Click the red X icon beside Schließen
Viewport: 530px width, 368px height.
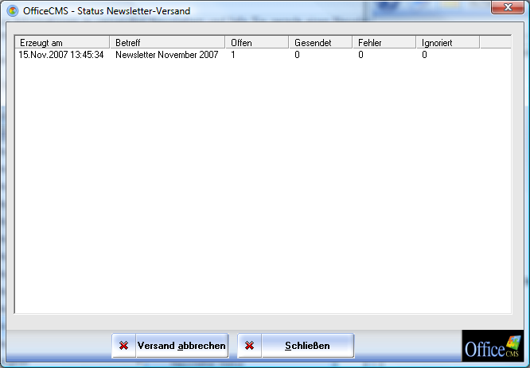click(249, 346)
